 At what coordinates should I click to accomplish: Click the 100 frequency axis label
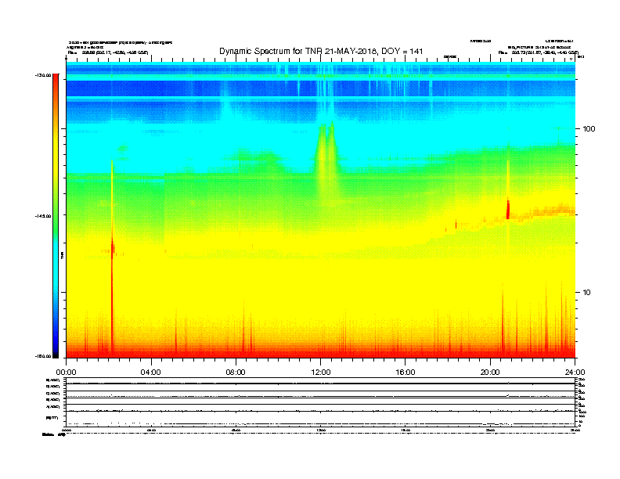click(589, 129)
